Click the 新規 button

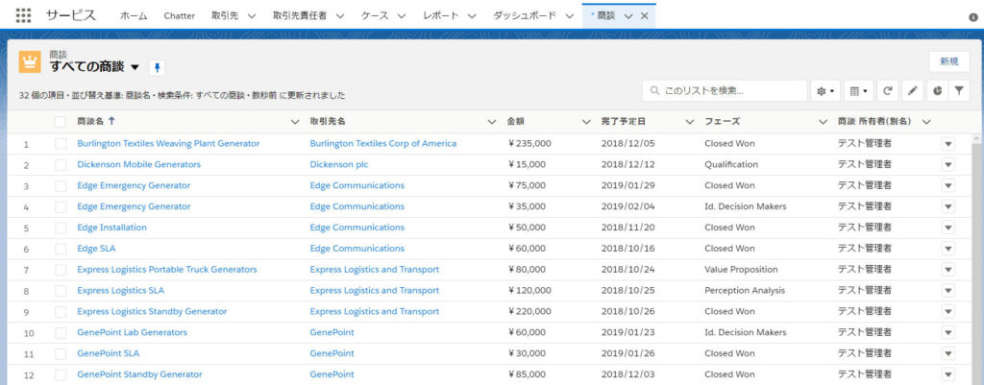click(x=948, y=61)
